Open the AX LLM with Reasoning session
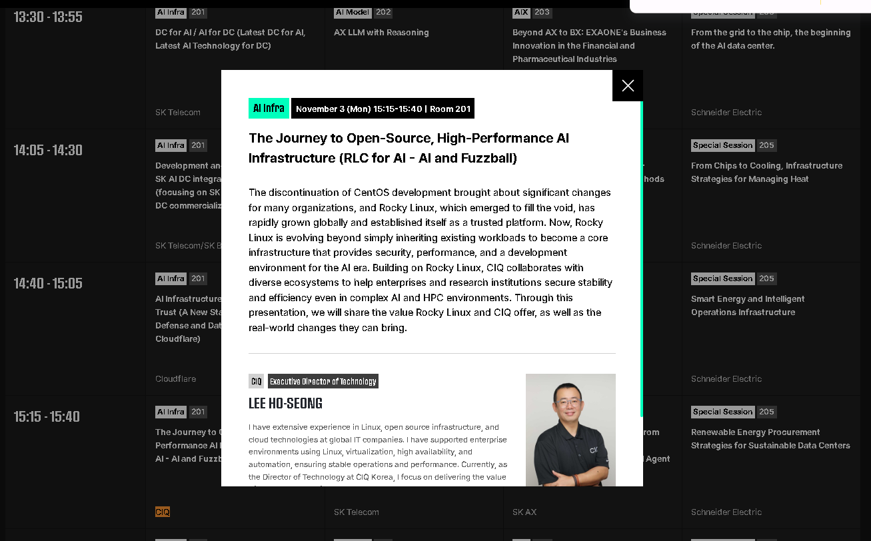 tap(381, 33)
